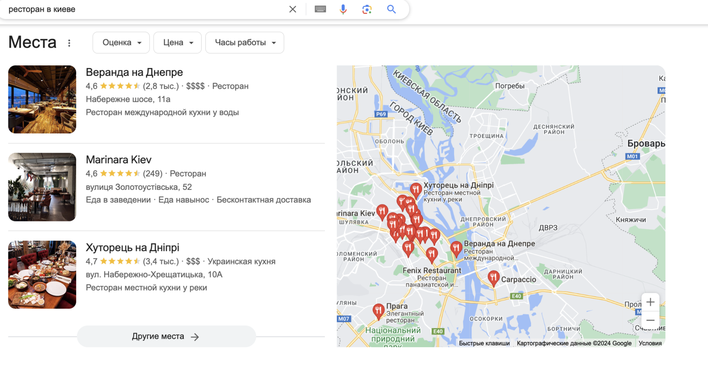Image resolution: width=708 pixels, height=370 pixels.
Task: Expand the Оценка filter dropdown
Action: tap(121, 43)
